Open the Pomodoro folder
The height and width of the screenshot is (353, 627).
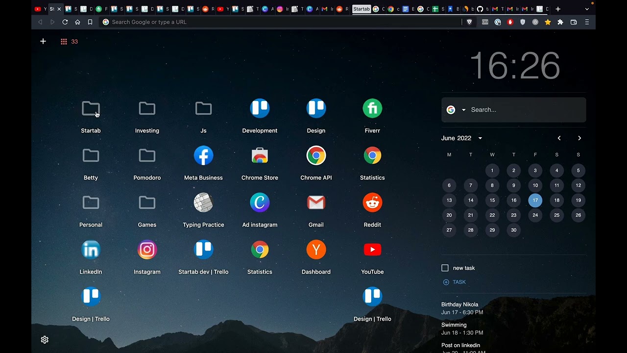(x=147, y=155)
